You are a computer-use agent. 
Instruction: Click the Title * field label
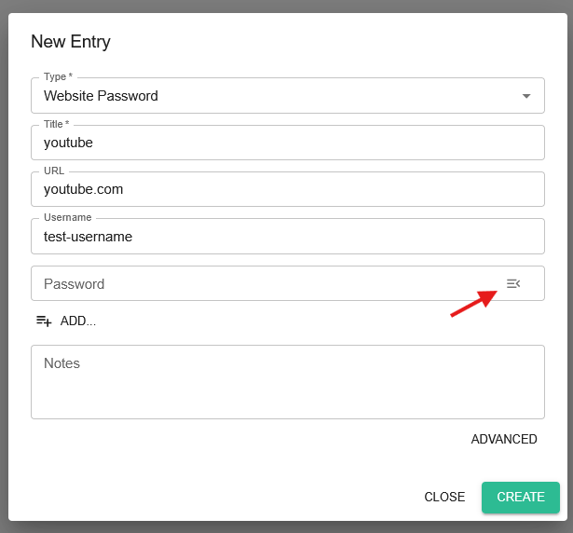pos(56,124)
